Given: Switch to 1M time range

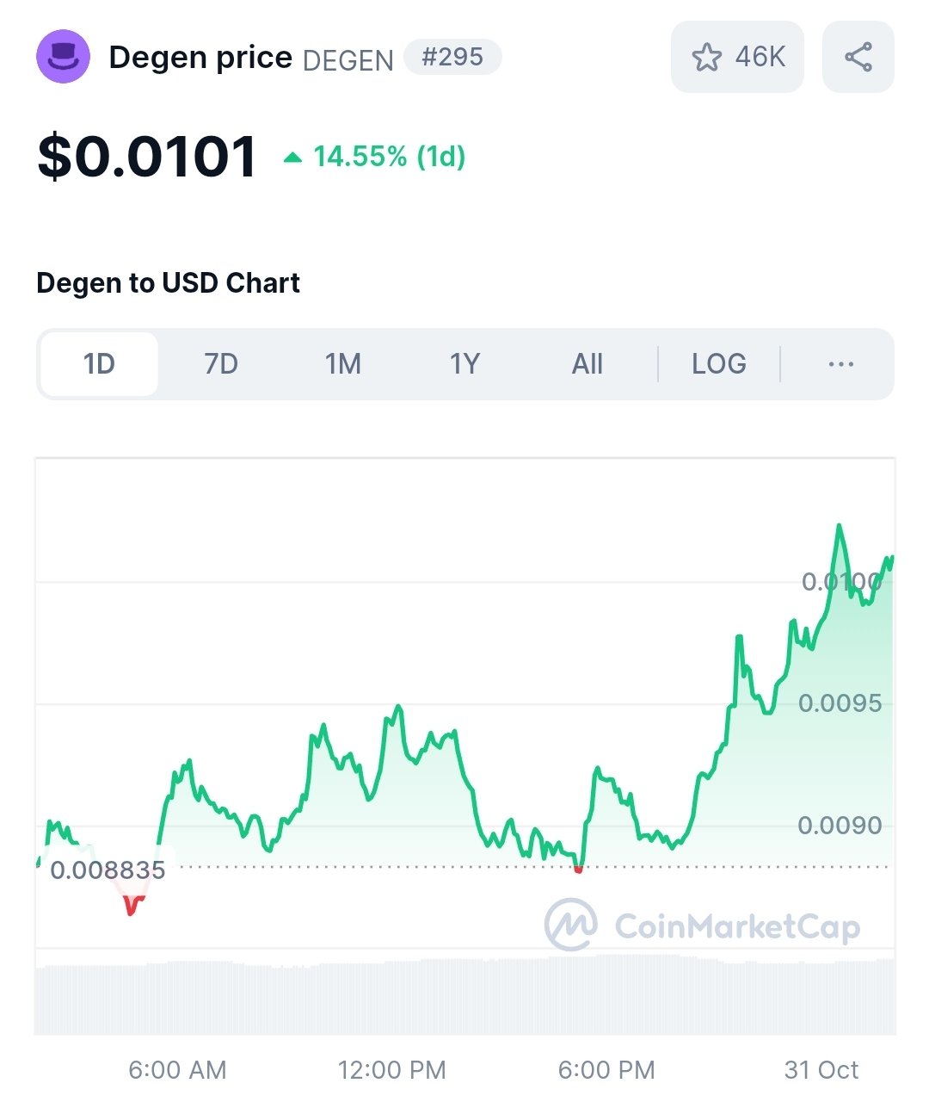Looking at the screenshot, I should tap(343, 364).
